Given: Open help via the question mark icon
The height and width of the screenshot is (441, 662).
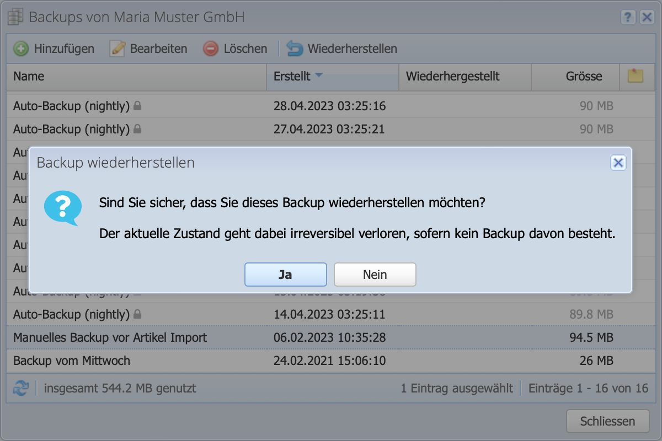Looking at the screenshot, I should point(628,17).
